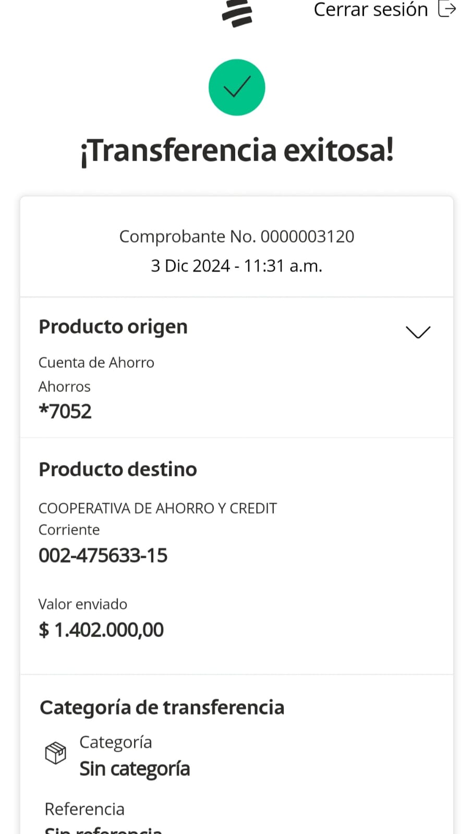Click the logout arrow icon

coord(447,9)
